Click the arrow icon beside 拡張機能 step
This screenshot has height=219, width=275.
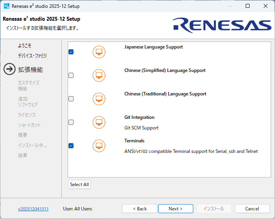9,70
